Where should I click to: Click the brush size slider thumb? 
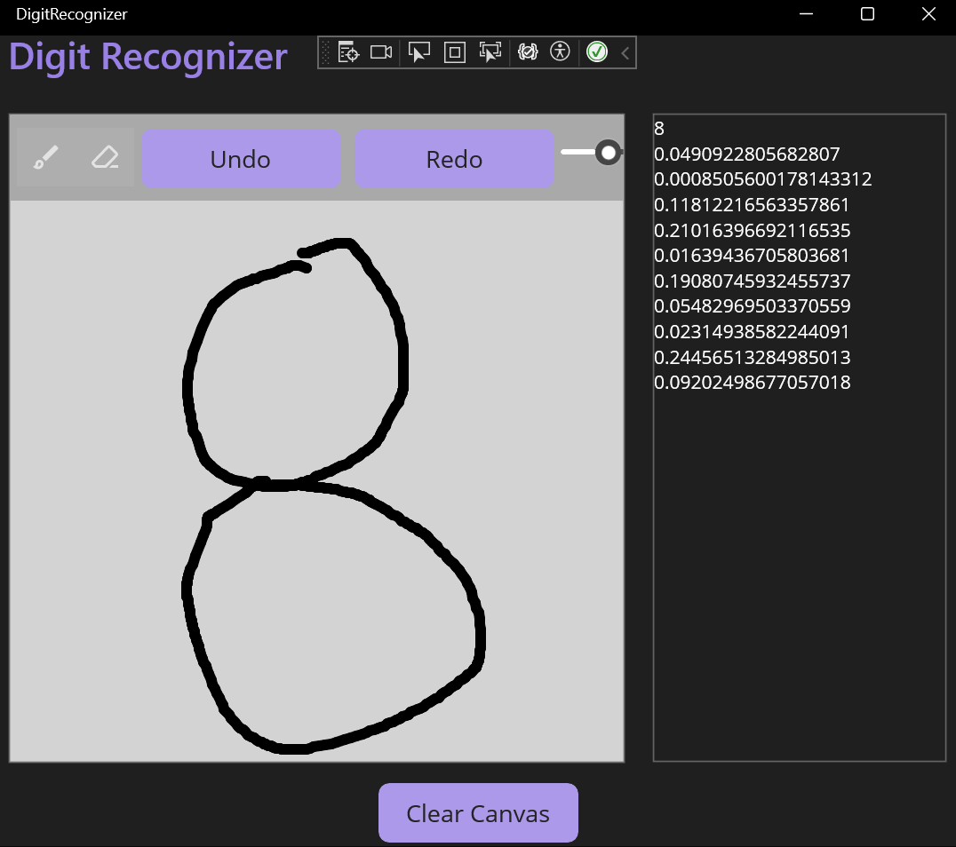[x=608, y=153]
